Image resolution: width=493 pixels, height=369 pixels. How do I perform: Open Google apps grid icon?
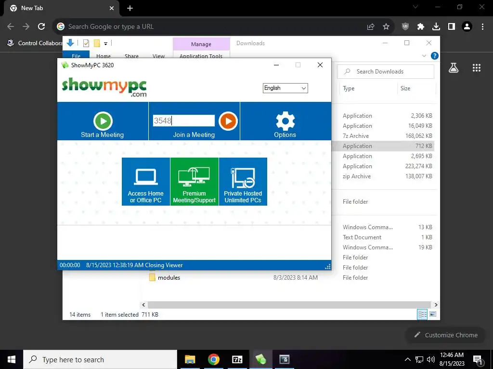tap(477, 67)
